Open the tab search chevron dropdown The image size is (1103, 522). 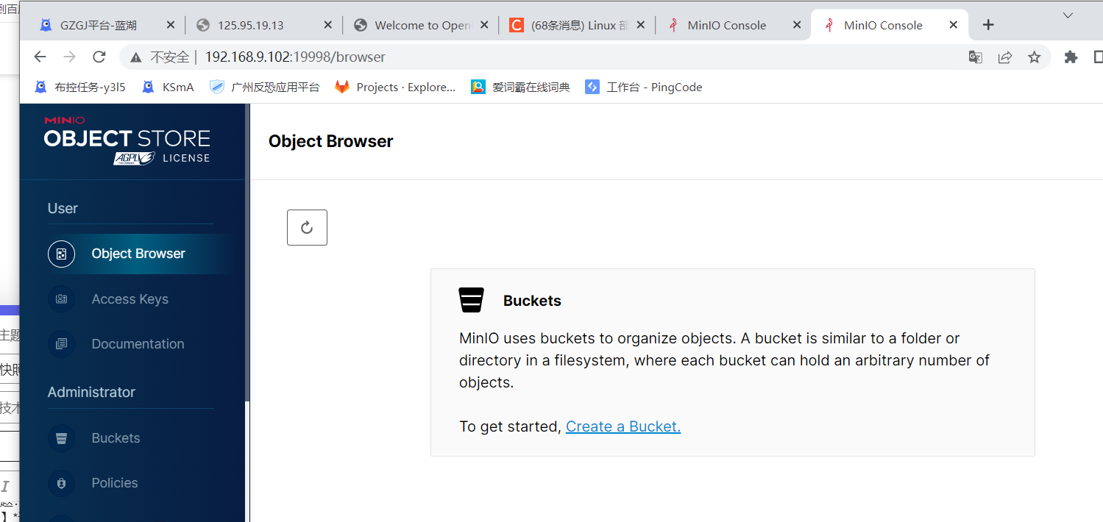(x=1068, y=15)
